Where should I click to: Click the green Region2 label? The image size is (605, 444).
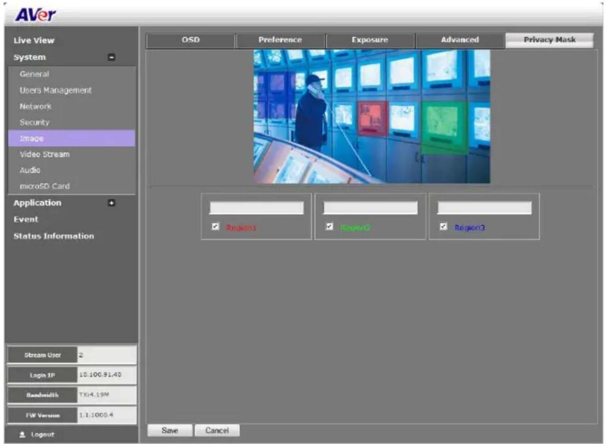click(x=355, y=228)
